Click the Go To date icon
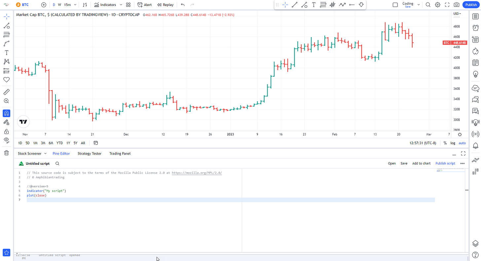The height and width of the screenshot is (261, 481). 96,143
